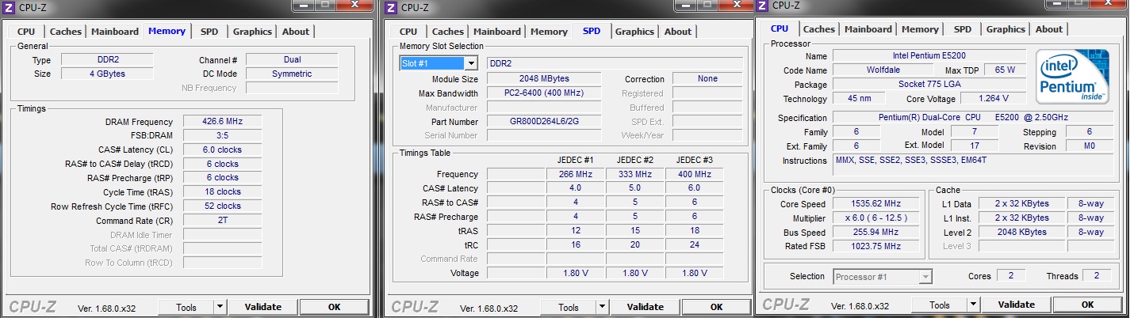Expand the Tools dropdown arrow in CPU window
The height and width of the screenshot is (318, 1134).
point(973,305)
